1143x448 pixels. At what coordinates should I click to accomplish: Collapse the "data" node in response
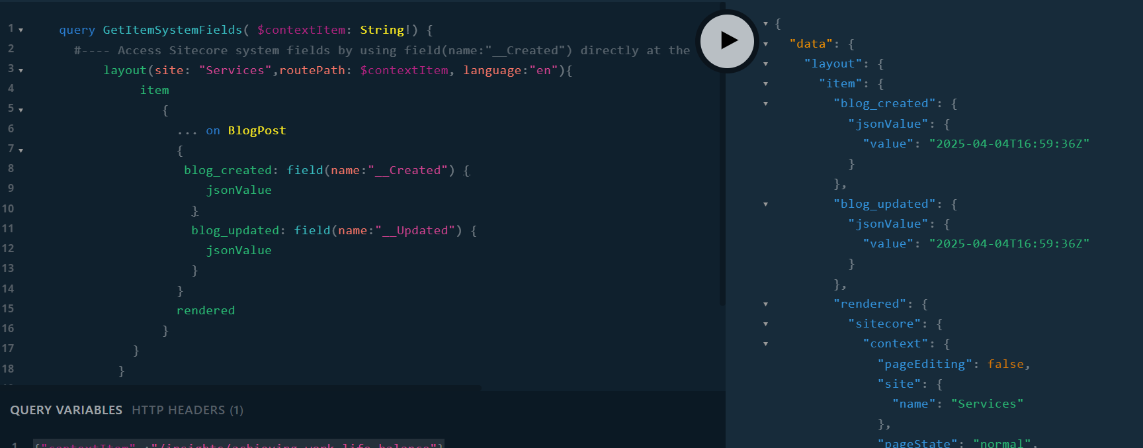tap(765, 44)
